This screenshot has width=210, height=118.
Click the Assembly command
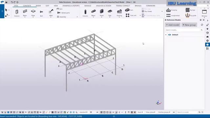click(61, 17)
